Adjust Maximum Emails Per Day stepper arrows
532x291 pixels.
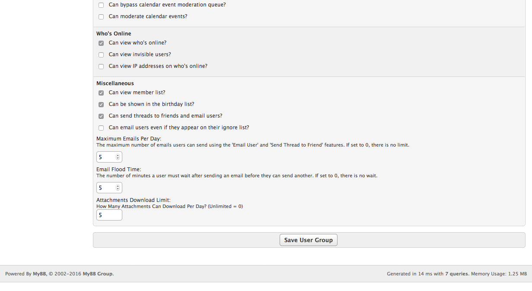pos(118,157)
